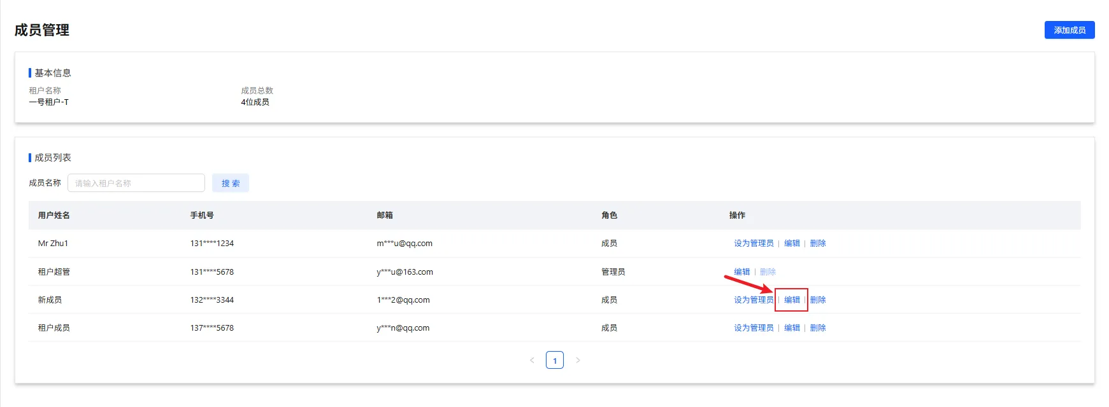Click the 4位成员 total count
Image resolution: width=1109 pixels, height=407 pixels.
255,102
